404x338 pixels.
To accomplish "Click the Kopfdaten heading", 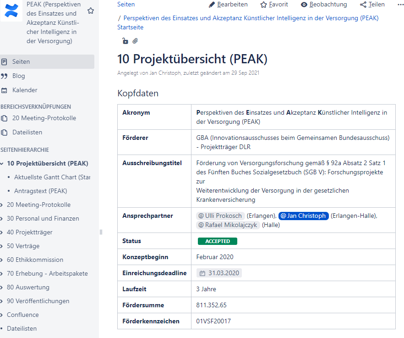I will 138,93.
